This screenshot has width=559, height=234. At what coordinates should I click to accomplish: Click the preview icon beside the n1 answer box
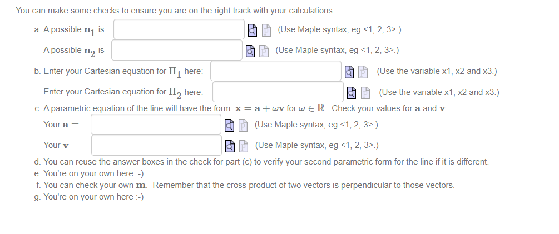[252, 30]
